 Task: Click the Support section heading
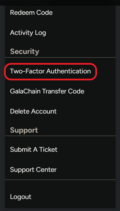tap(24, 130)
